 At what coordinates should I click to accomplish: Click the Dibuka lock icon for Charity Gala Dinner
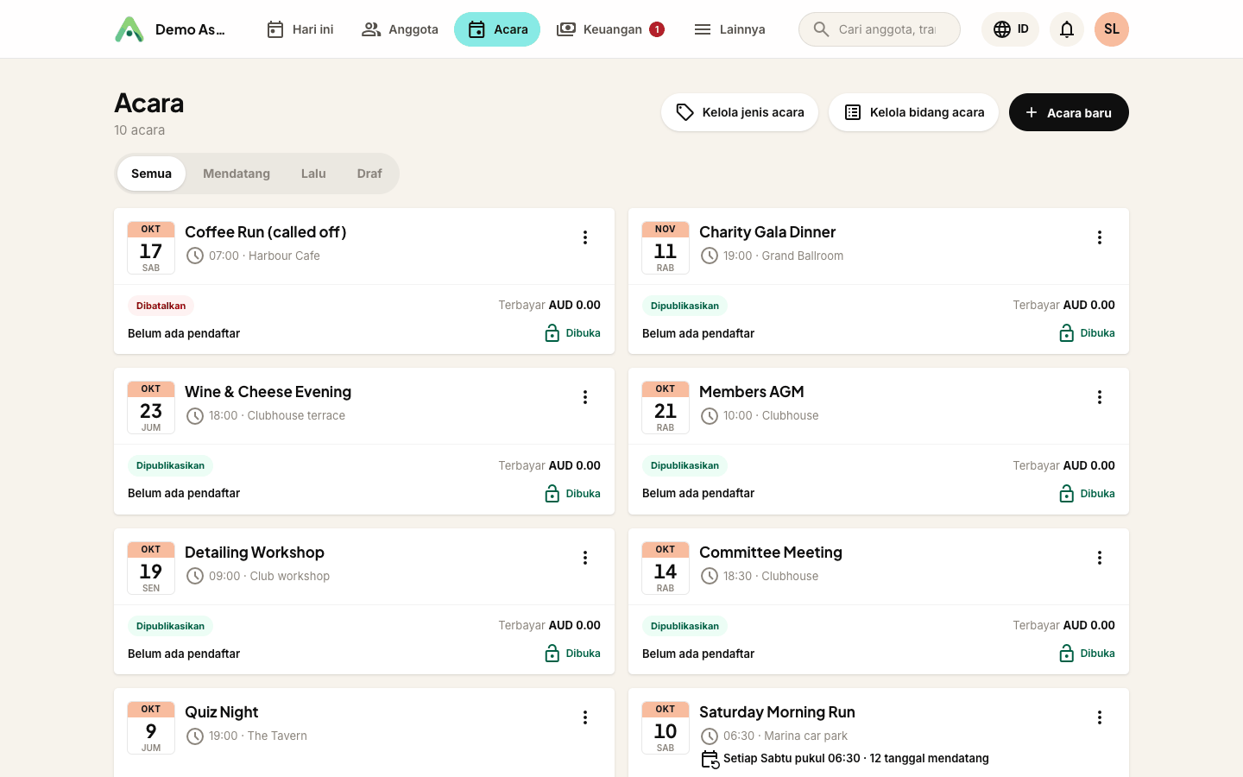point(1067,333)
